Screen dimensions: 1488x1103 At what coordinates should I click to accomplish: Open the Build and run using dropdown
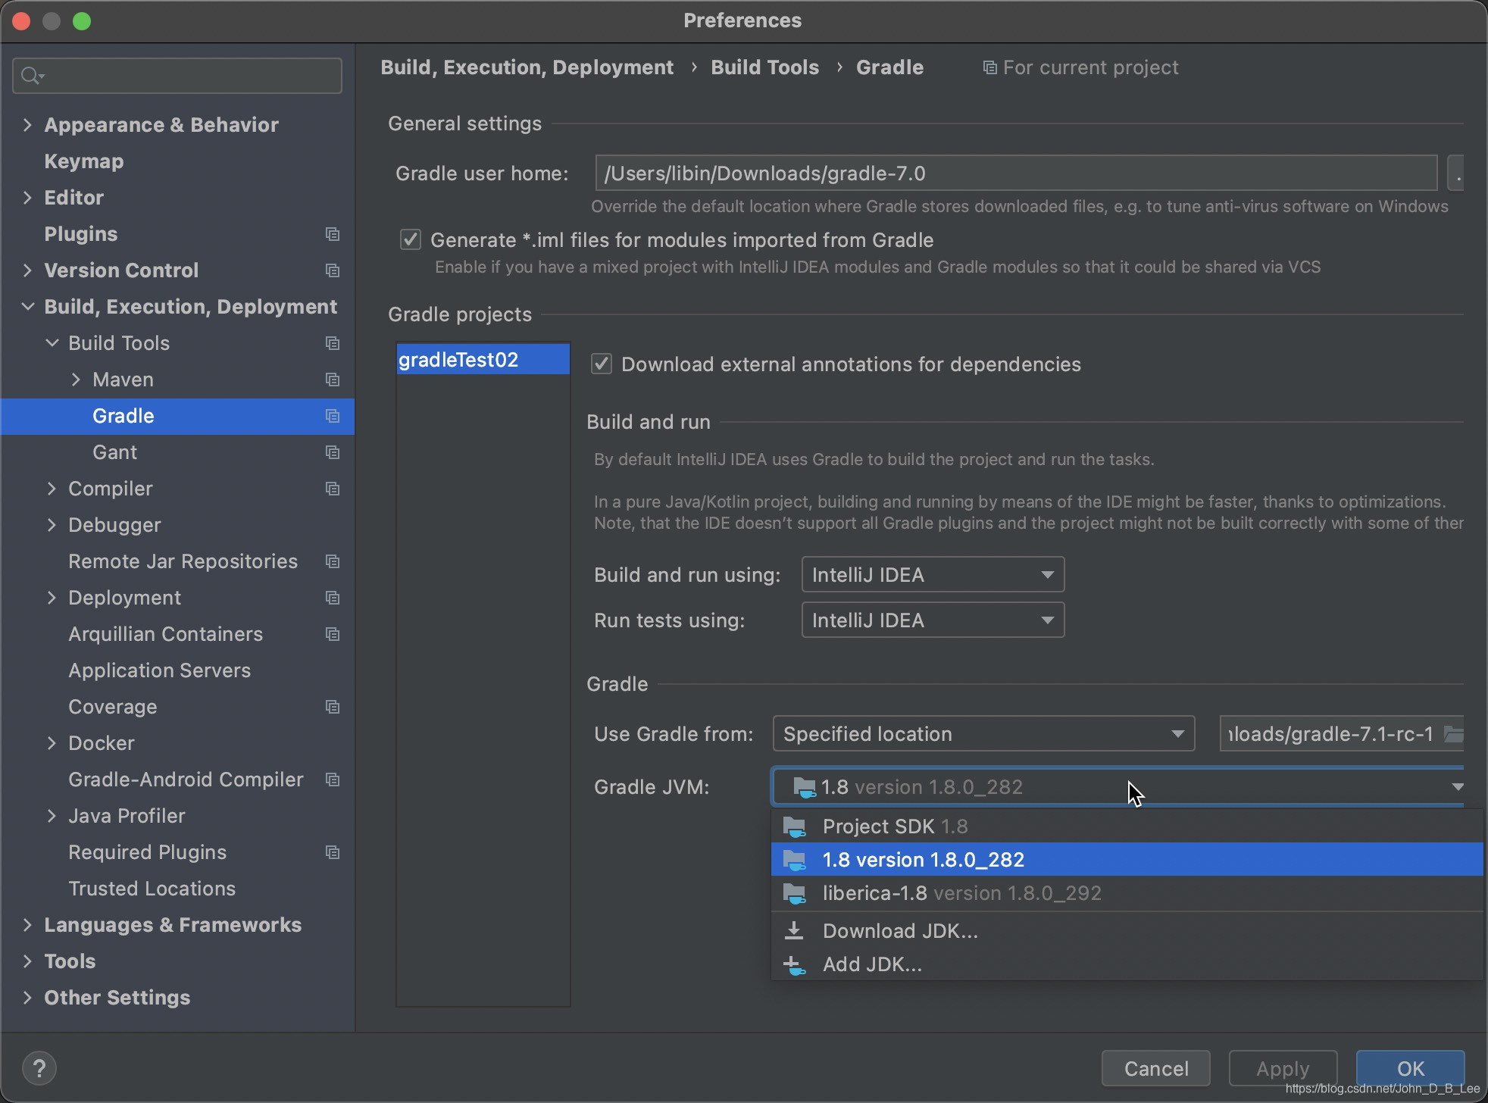pos(933,575)
